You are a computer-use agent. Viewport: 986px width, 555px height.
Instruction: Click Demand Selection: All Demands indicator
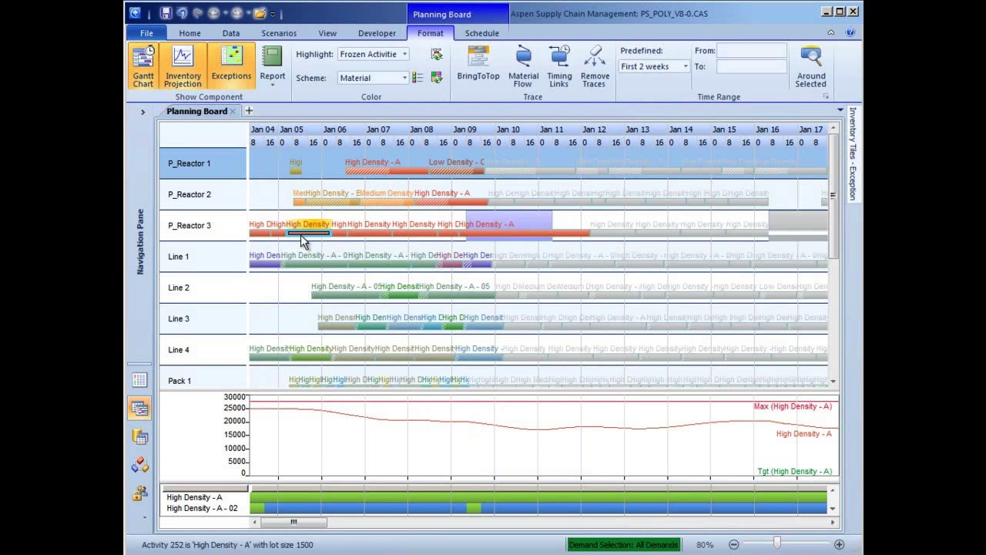coord(623,545)
